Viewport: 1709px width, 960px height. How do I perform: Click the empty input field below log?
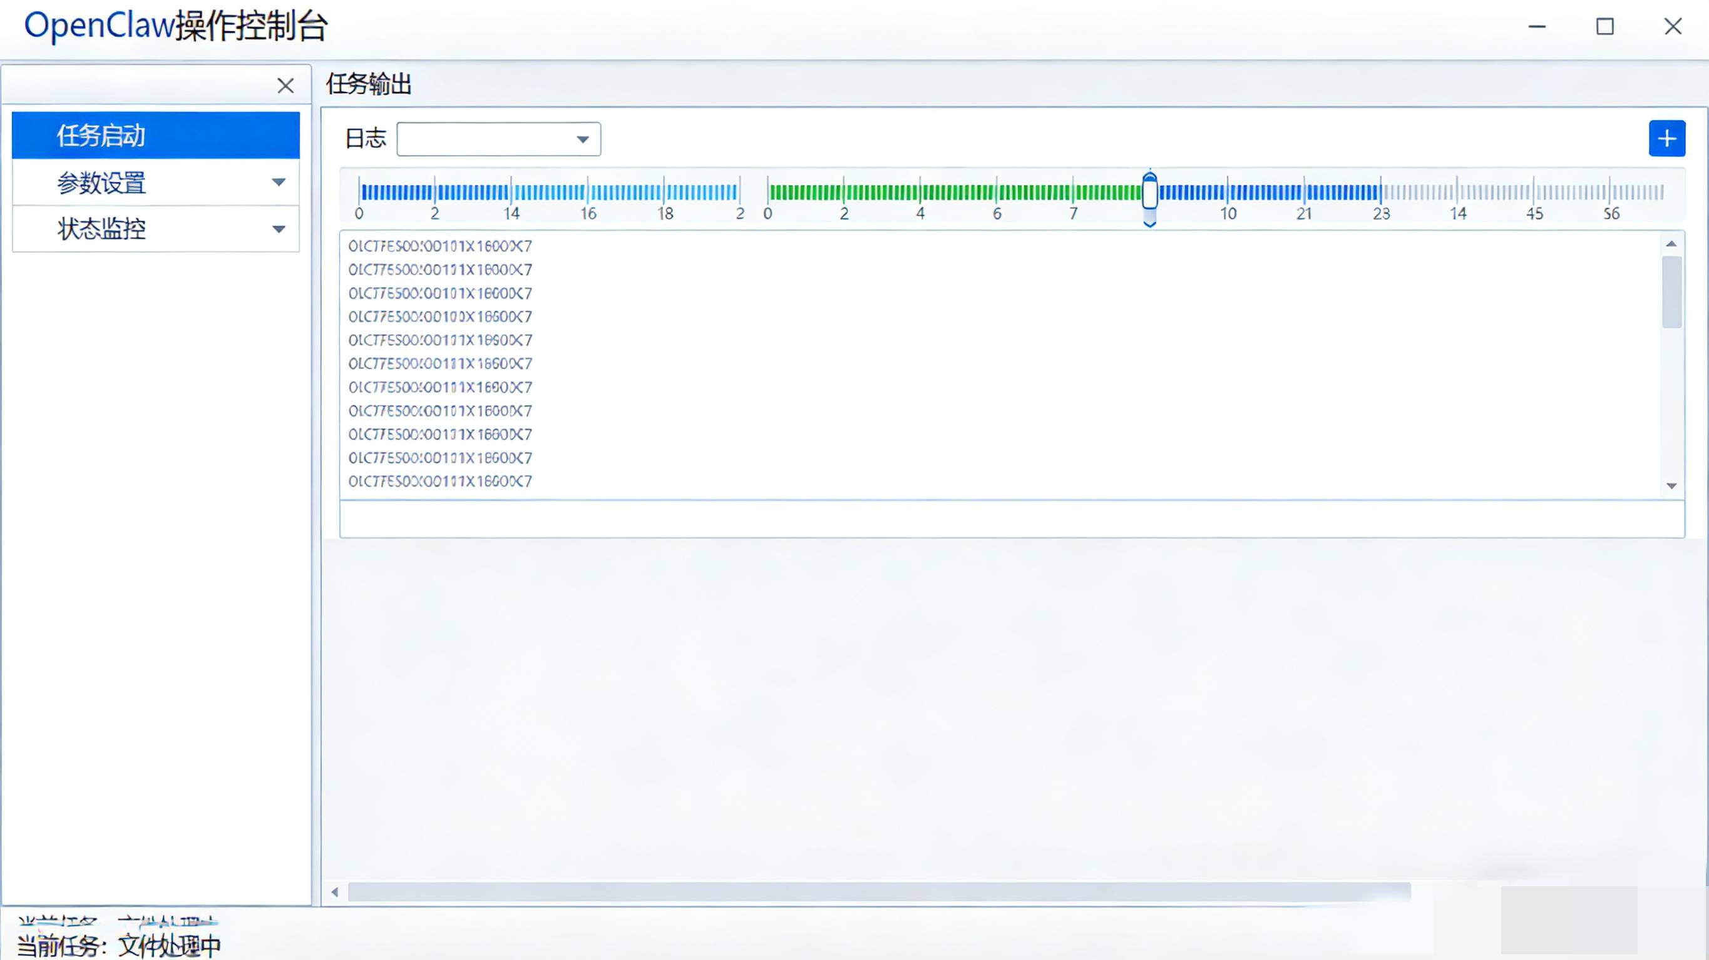pyautogui.click(x=1011, y=519)
